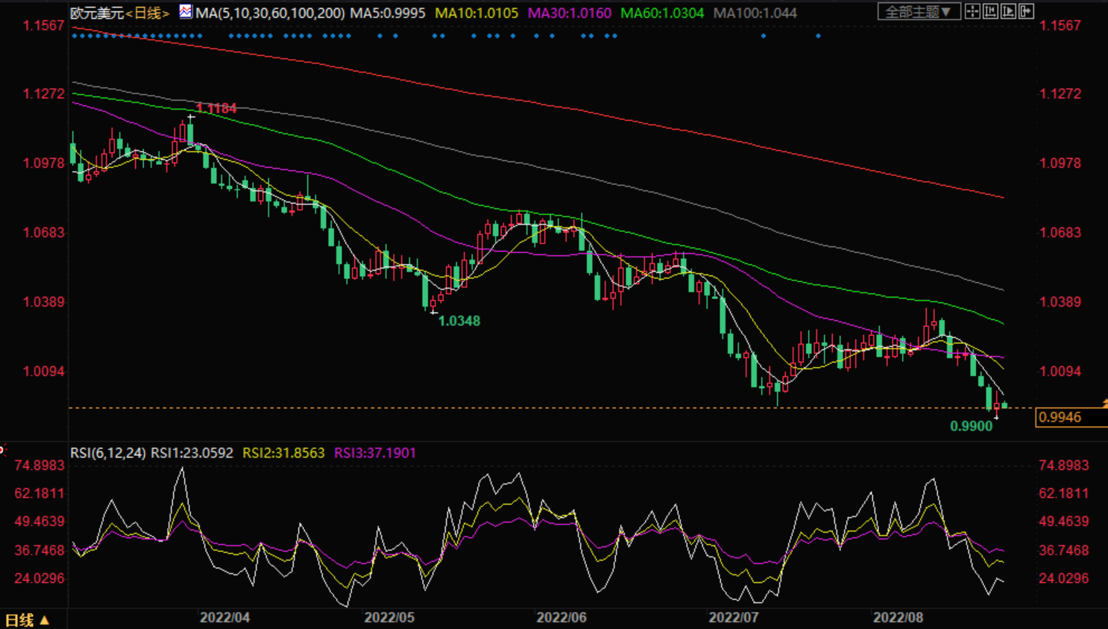Screen dimensions: 1108x629
Task: Click 62.1811 on the left RSI axis
Action: tap(40, 493)
